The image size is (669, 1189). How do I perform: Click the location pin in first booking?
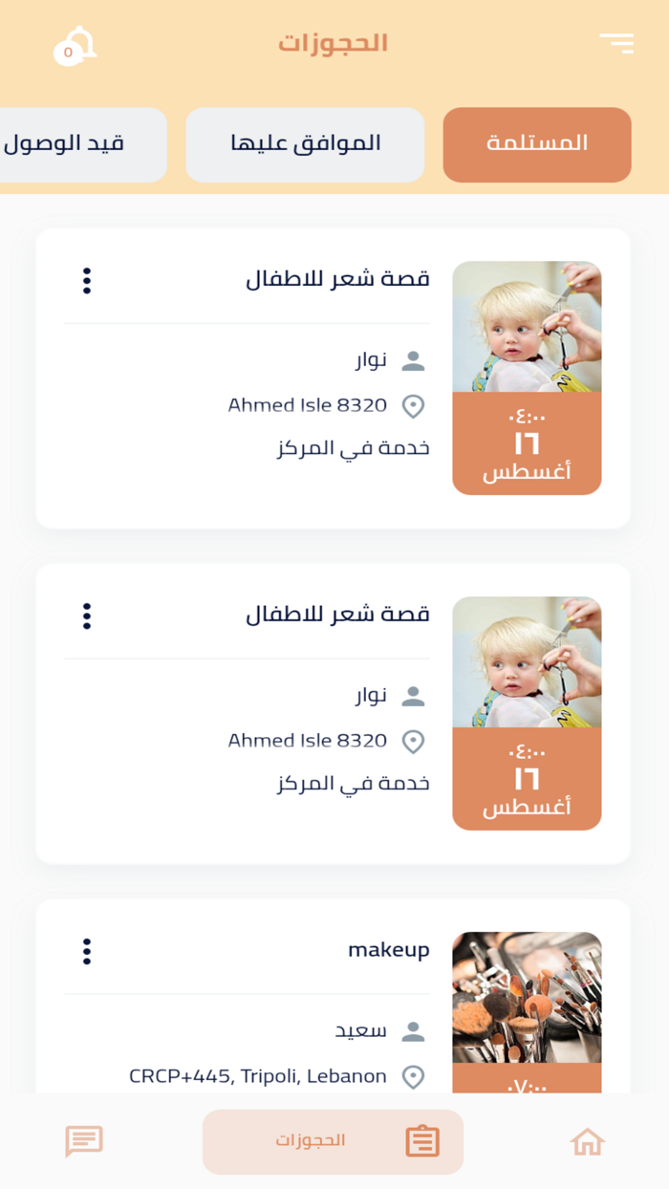point(413,406)
